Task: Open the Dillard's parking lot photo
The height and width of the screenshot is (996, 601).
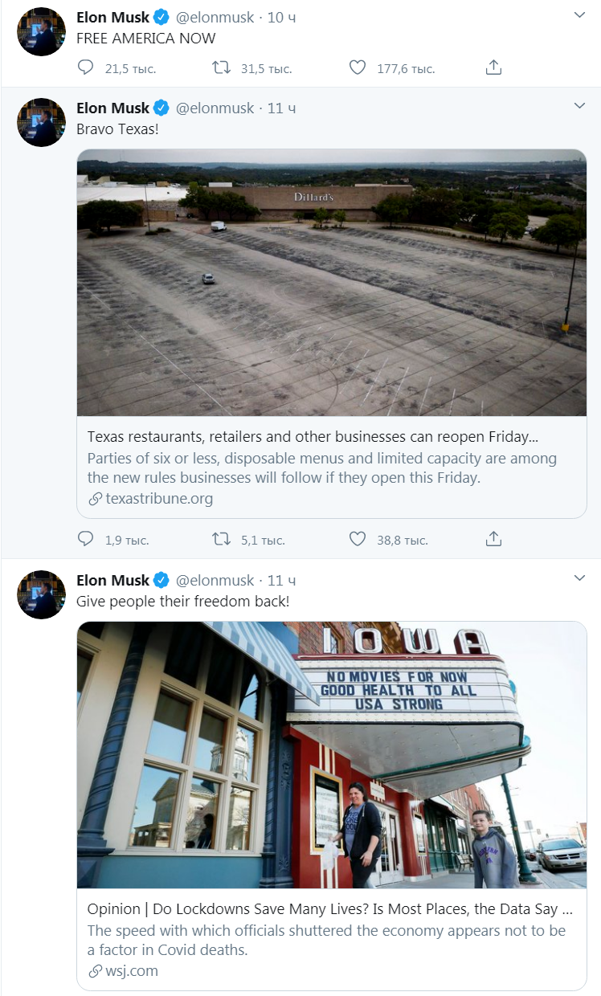Action: pos(331,283)
